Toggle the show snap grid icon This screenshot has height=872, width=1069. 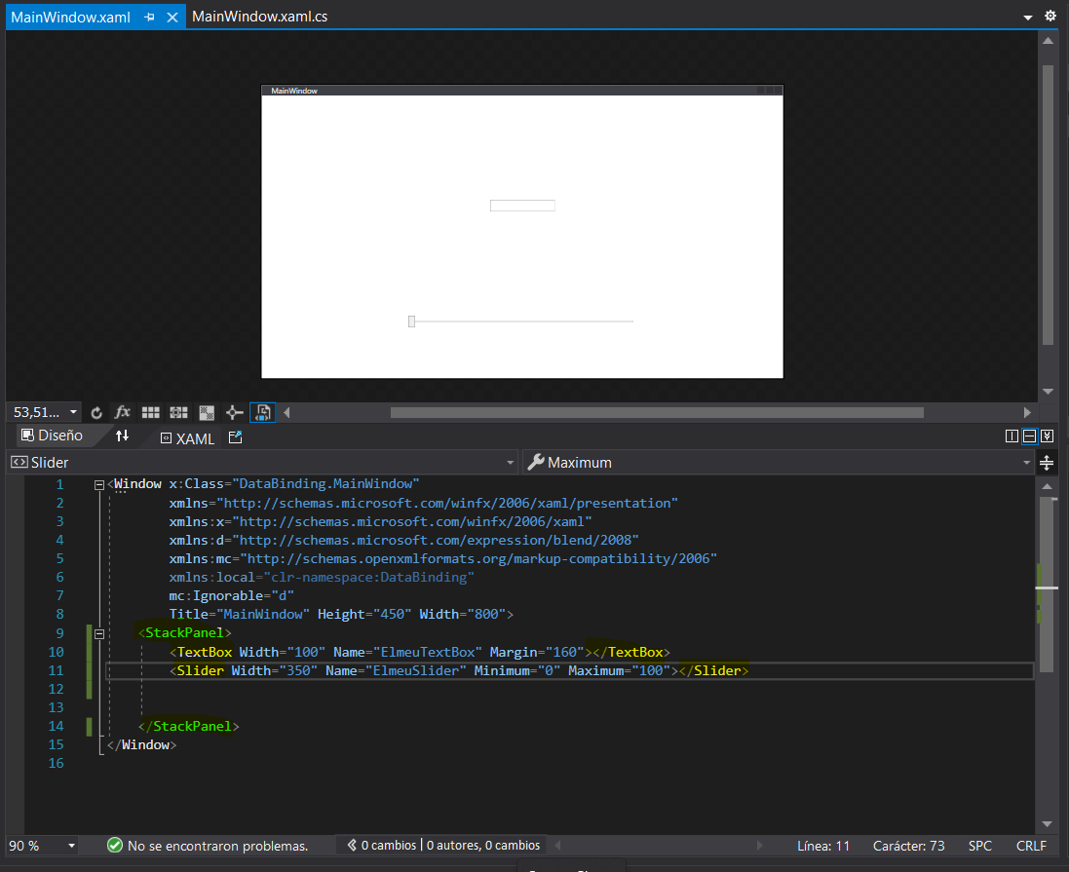[151, 413]
